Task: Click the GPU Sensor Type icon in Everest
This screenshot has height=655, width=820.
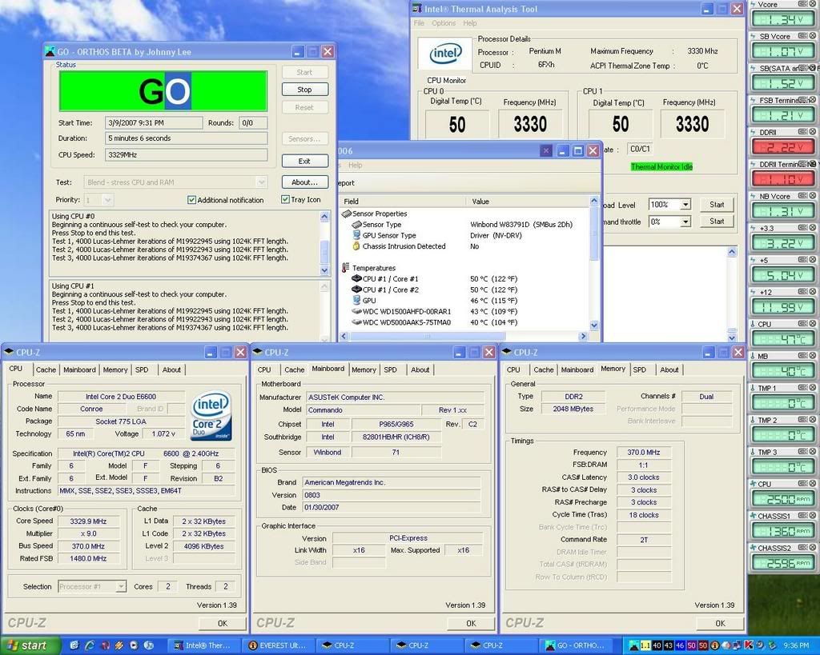Action: (356, 236)
